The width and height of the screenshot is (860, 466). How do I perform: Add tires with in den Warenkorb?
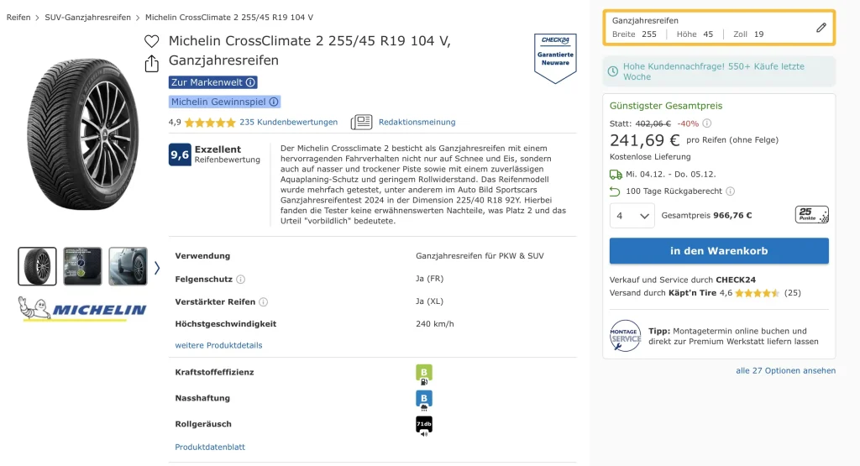coord(719,250)
